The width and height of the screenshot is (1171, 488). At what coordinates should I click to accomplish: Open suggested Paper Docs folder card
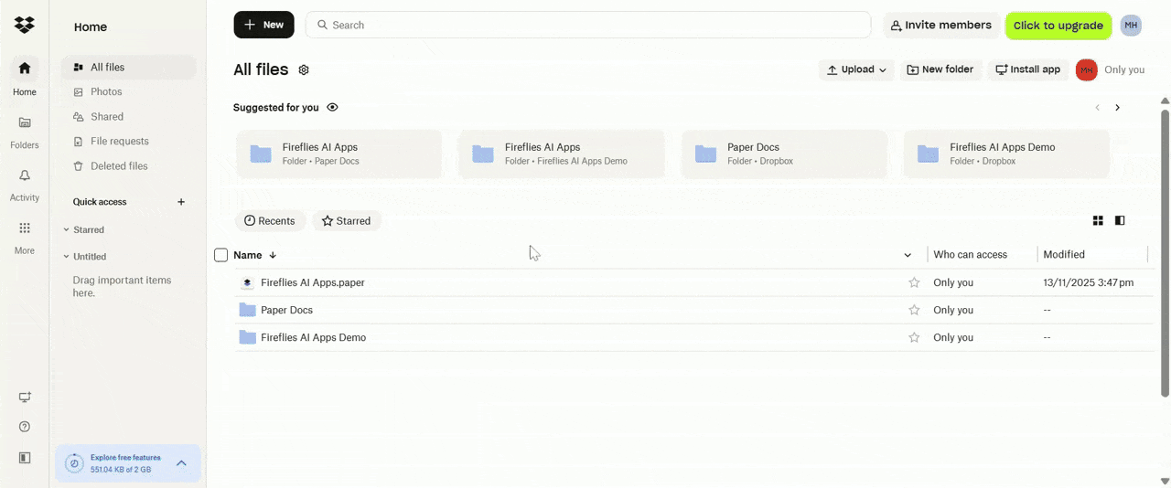pyautogui.click(x=784, y=154)
